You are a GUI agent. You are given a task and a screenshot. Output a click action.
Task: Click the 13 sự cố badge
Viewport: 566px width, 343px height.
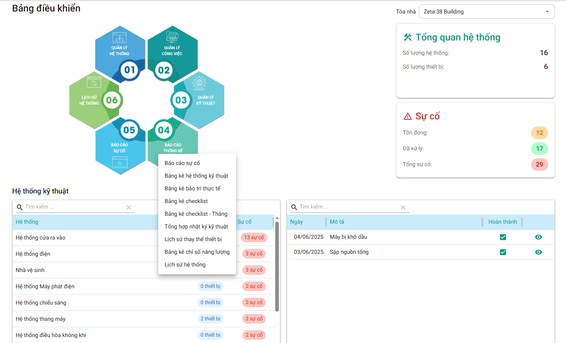coord(254,238)
